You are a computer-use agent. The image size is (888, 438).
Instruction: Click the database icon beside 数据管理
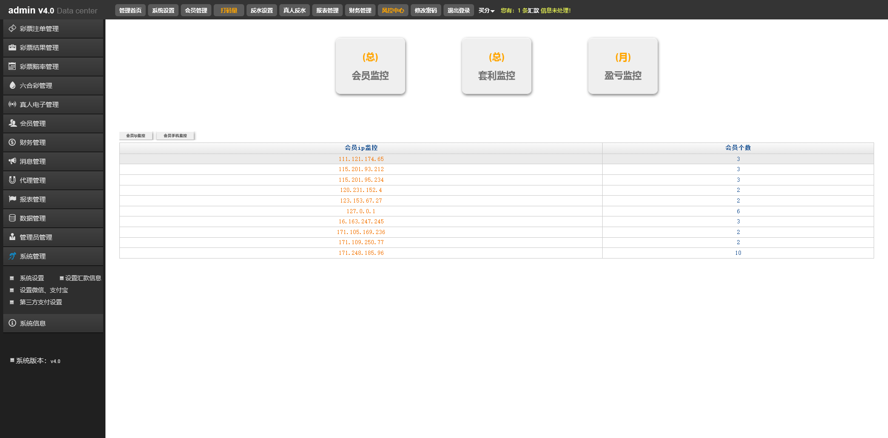[x=12, y=218]
